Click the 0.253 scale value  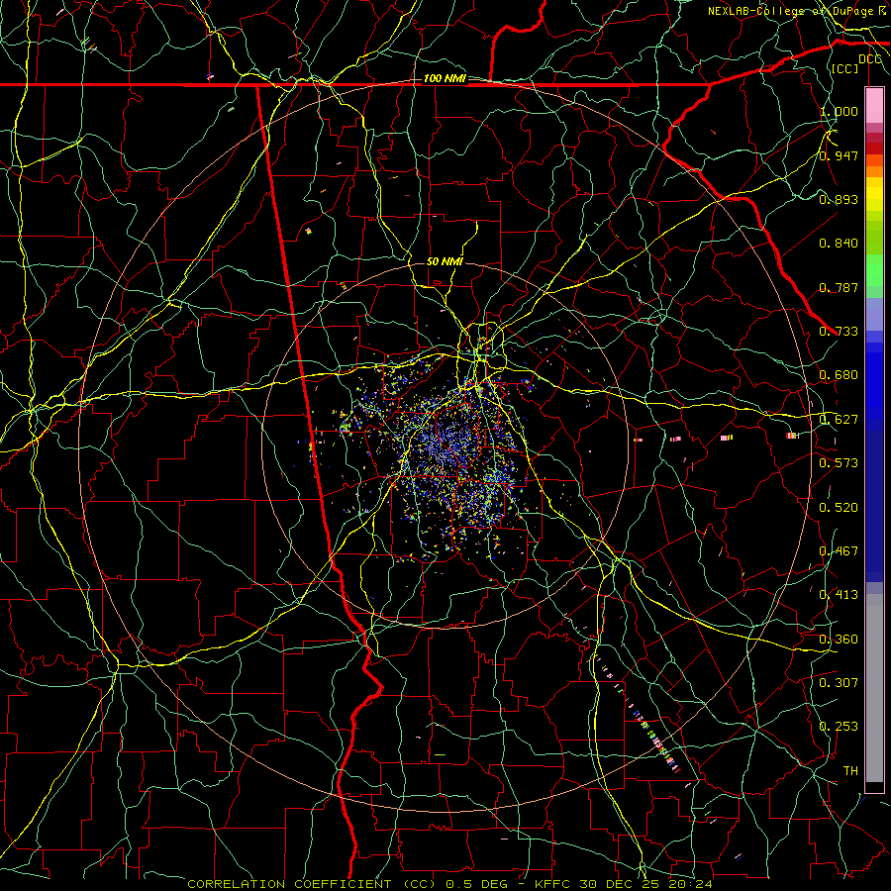839,727
